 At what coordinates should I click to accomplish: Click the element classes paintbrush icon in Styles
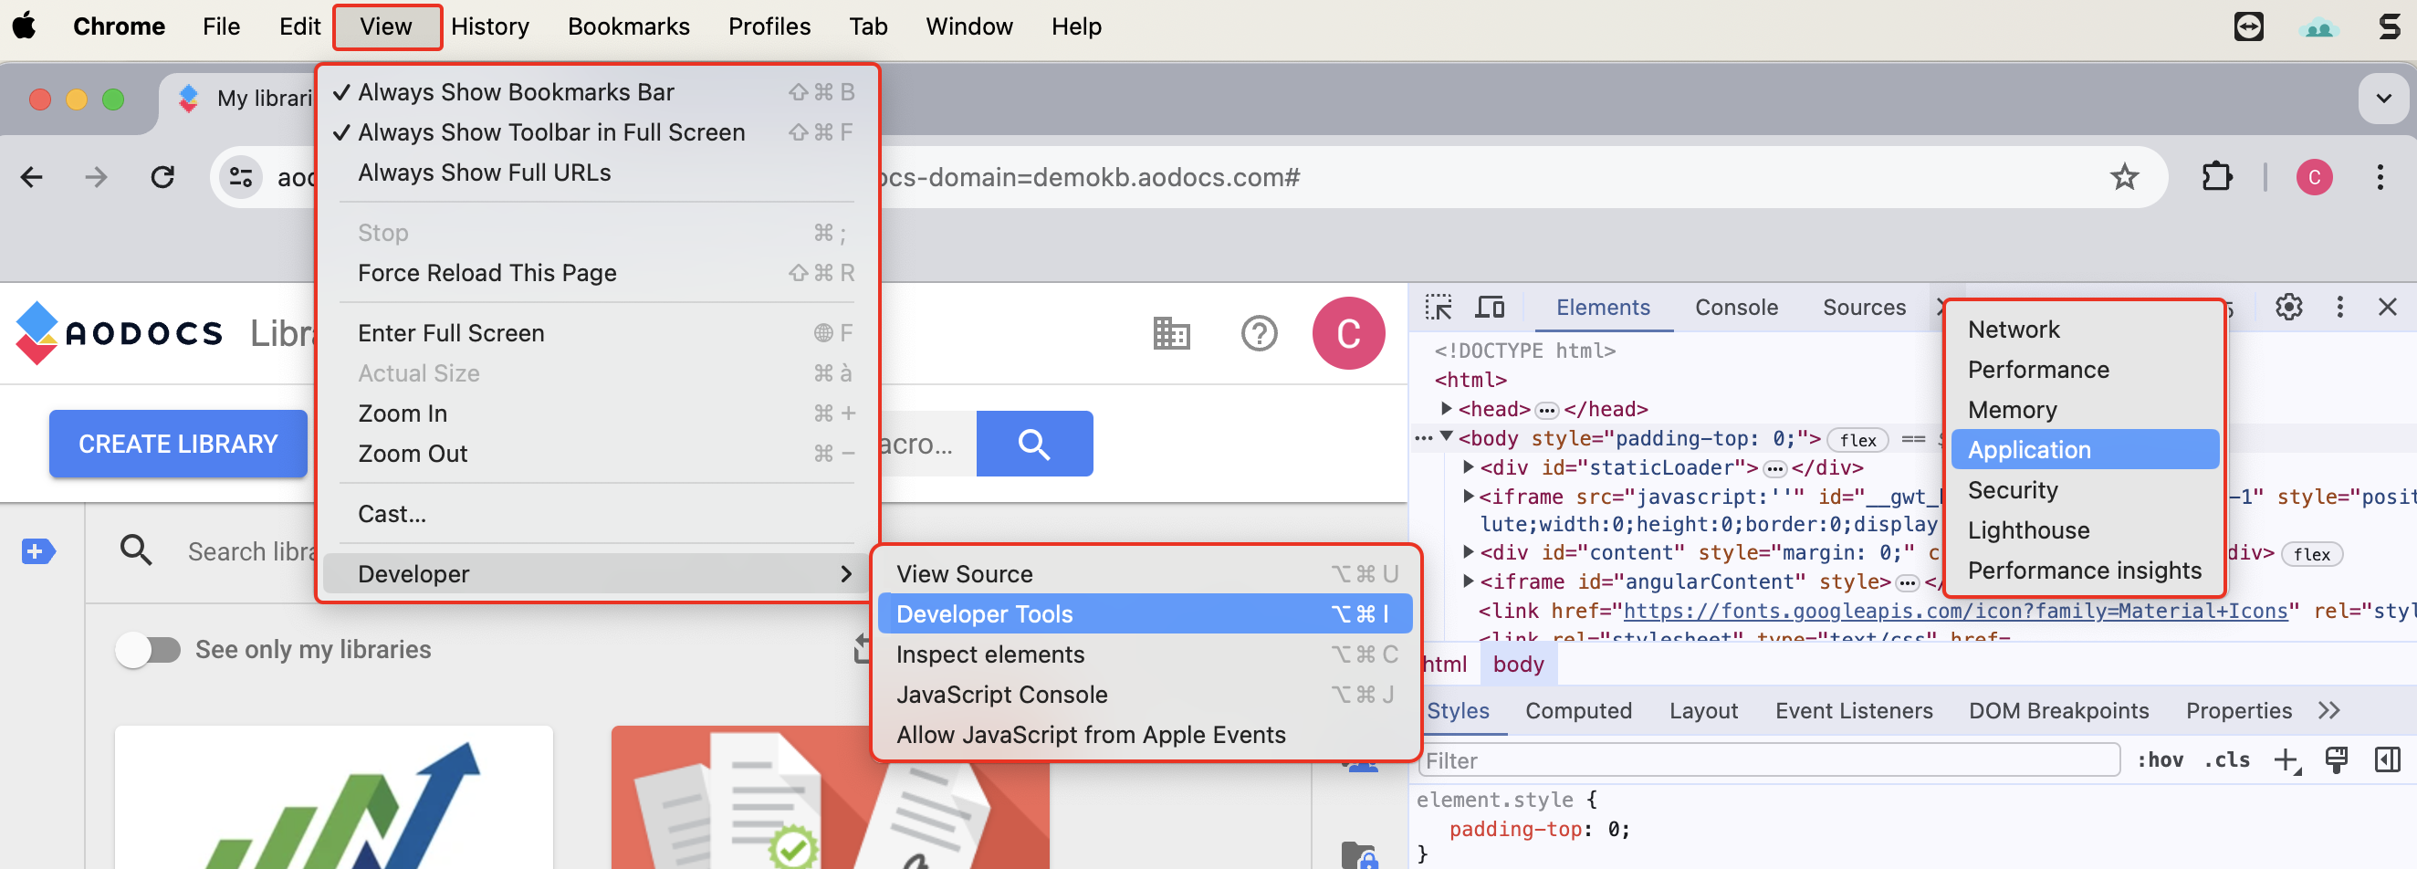click(x=2337, y=760)
